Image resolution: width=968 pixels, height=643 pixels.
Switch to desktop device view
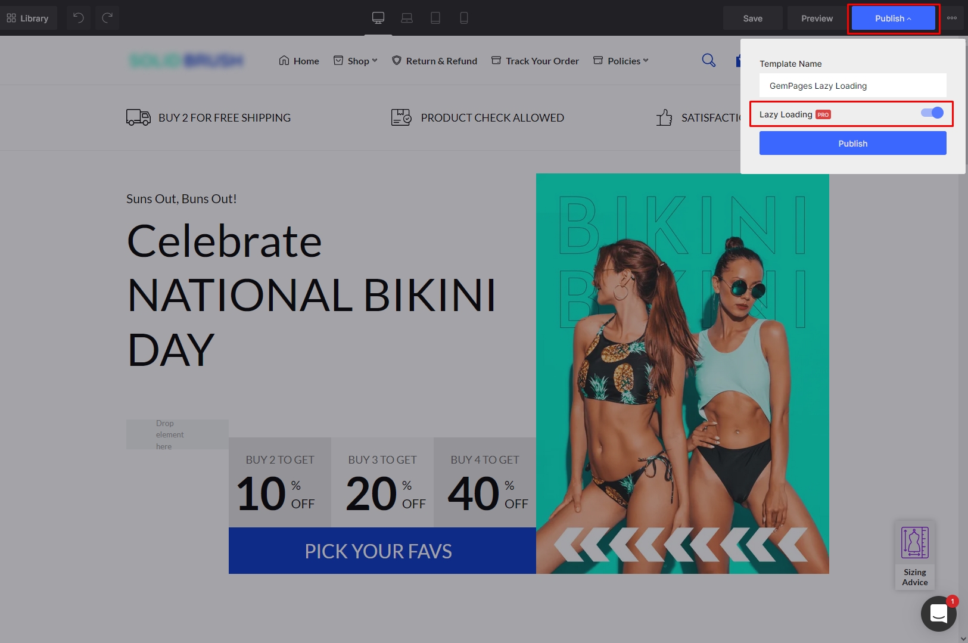coord(378,18)
